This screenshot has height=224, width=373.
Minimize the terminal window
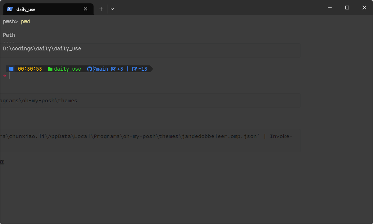coord(330,8)
